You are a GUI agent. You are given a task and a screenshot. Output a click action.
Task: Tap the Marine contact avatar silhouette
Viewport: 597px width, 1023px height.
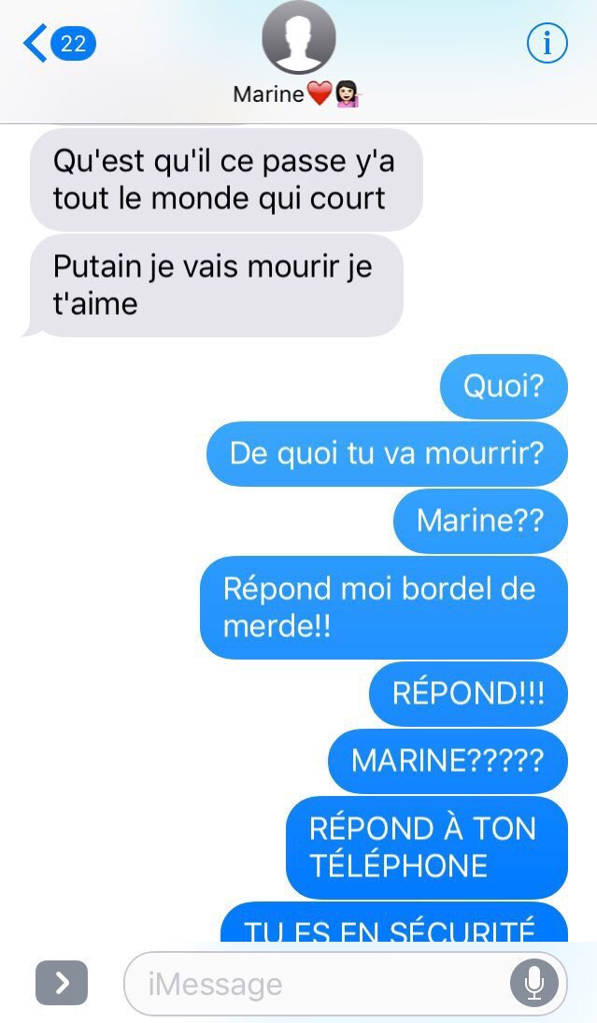point(299,38)
